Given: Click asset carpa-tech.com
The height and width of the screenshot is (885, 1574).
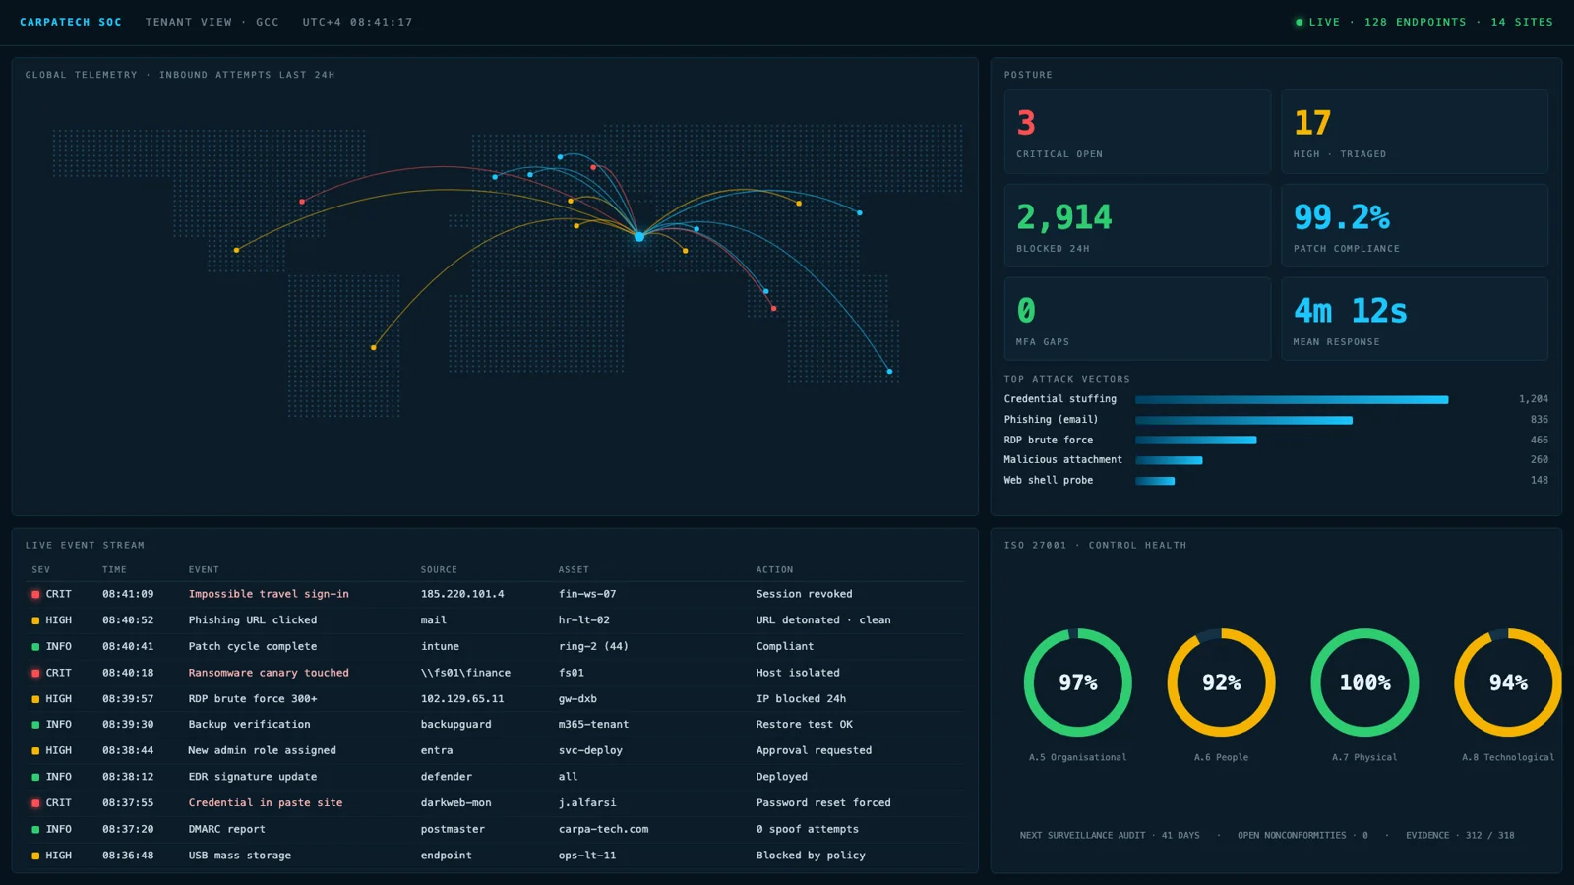Looking at the screenshot, I should point(603,830).
